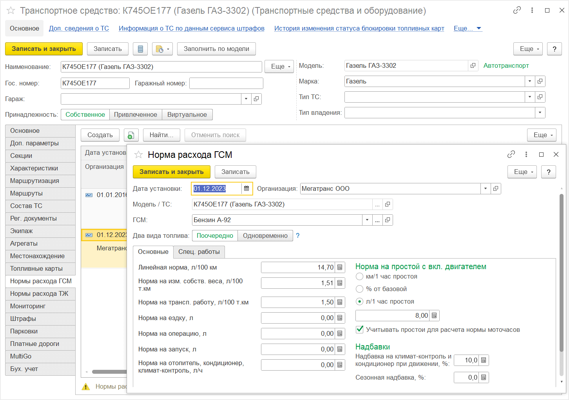Expand the Гараж dropdown list
Viewport: 569px width, 400px height.
click(246, 99)
